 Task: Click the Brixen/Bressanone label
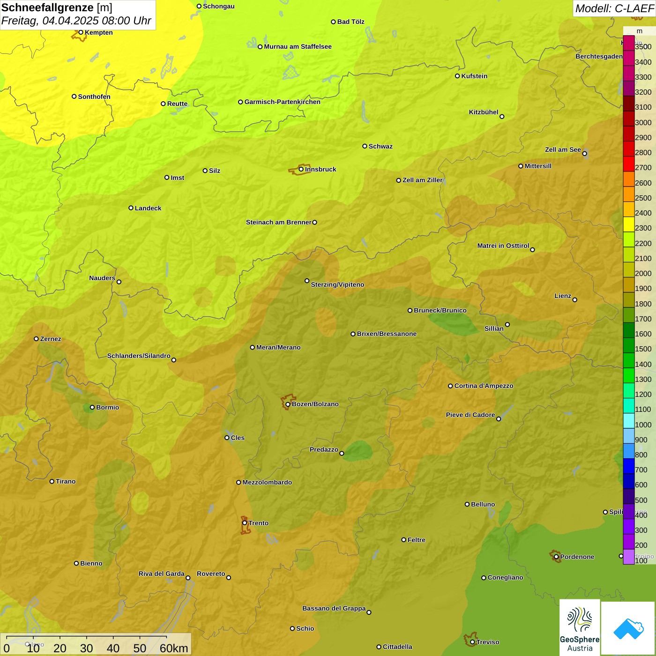coord(387,334)
